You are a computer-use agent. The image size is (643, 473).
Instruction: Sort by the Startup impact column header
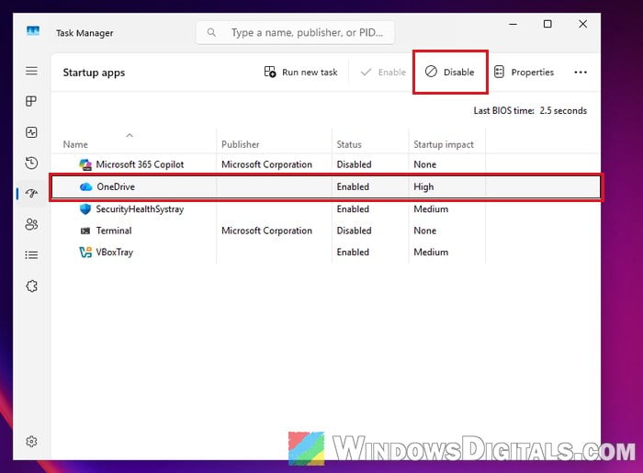tap(444, 144)
